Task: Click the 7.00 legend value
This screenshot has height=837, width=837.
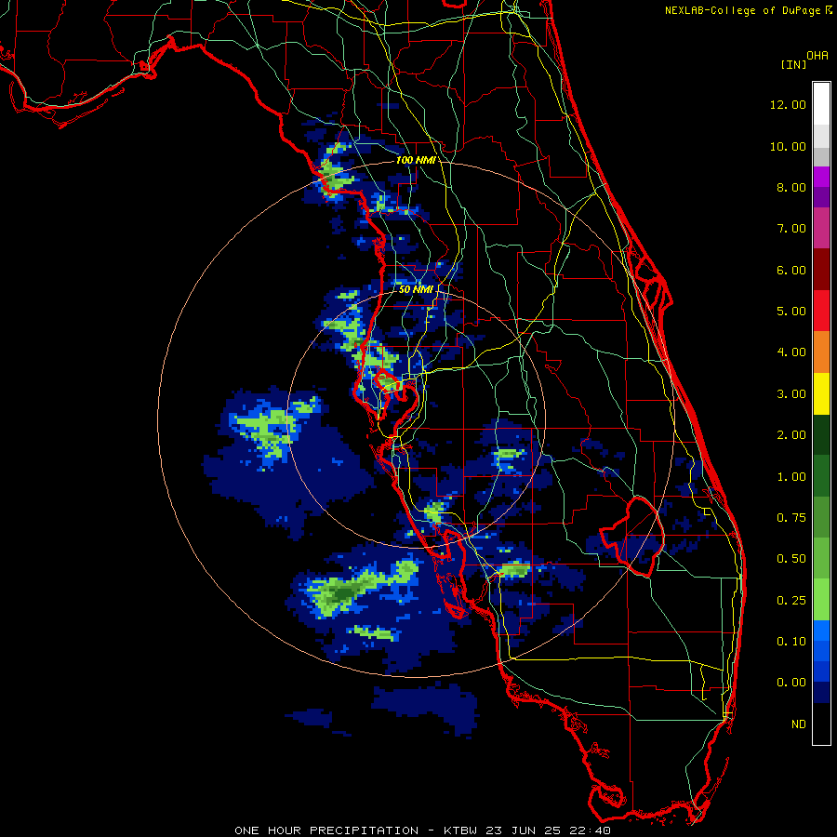Action: click(791, 229)
